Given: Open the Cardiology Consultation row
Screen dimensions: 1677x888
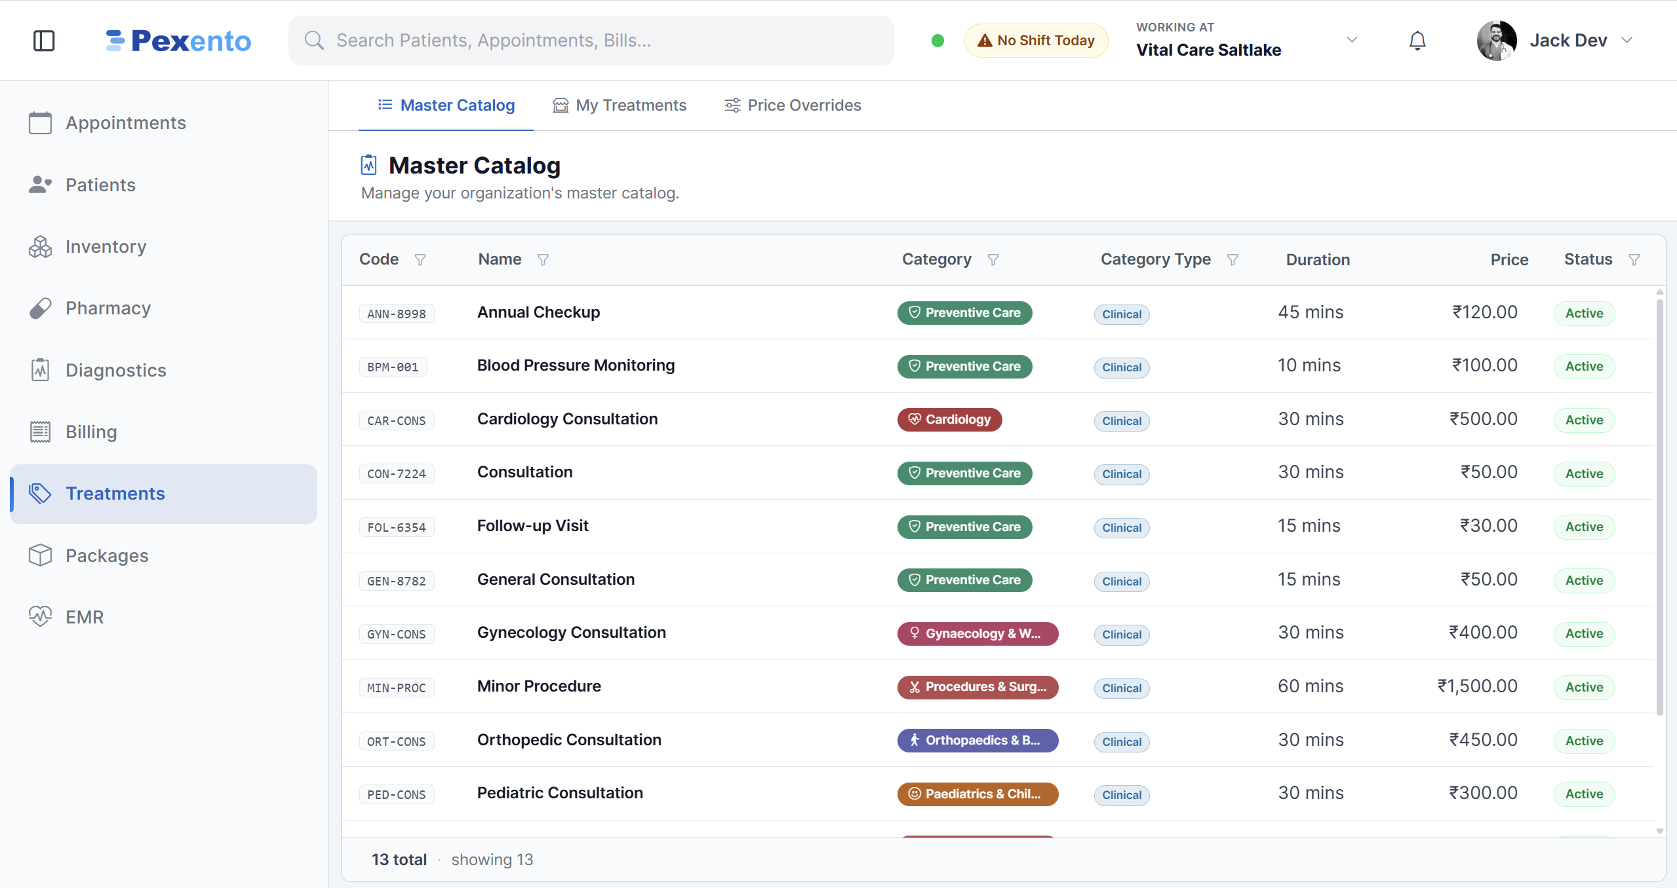Looking at the screenshot, I should pyautogui.click(x=997, y=419).
